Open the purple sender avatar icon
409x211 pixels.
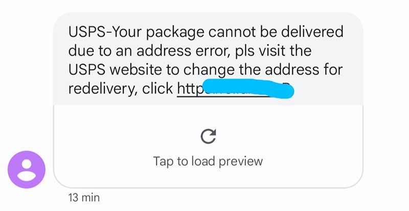(x=27, y=170)
